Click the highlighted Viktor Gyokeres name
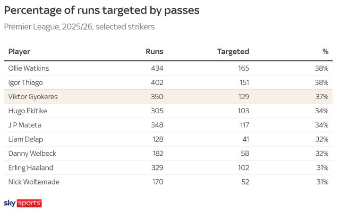The width and height of the screenshot is (340, 210). (x=32, y=97)
